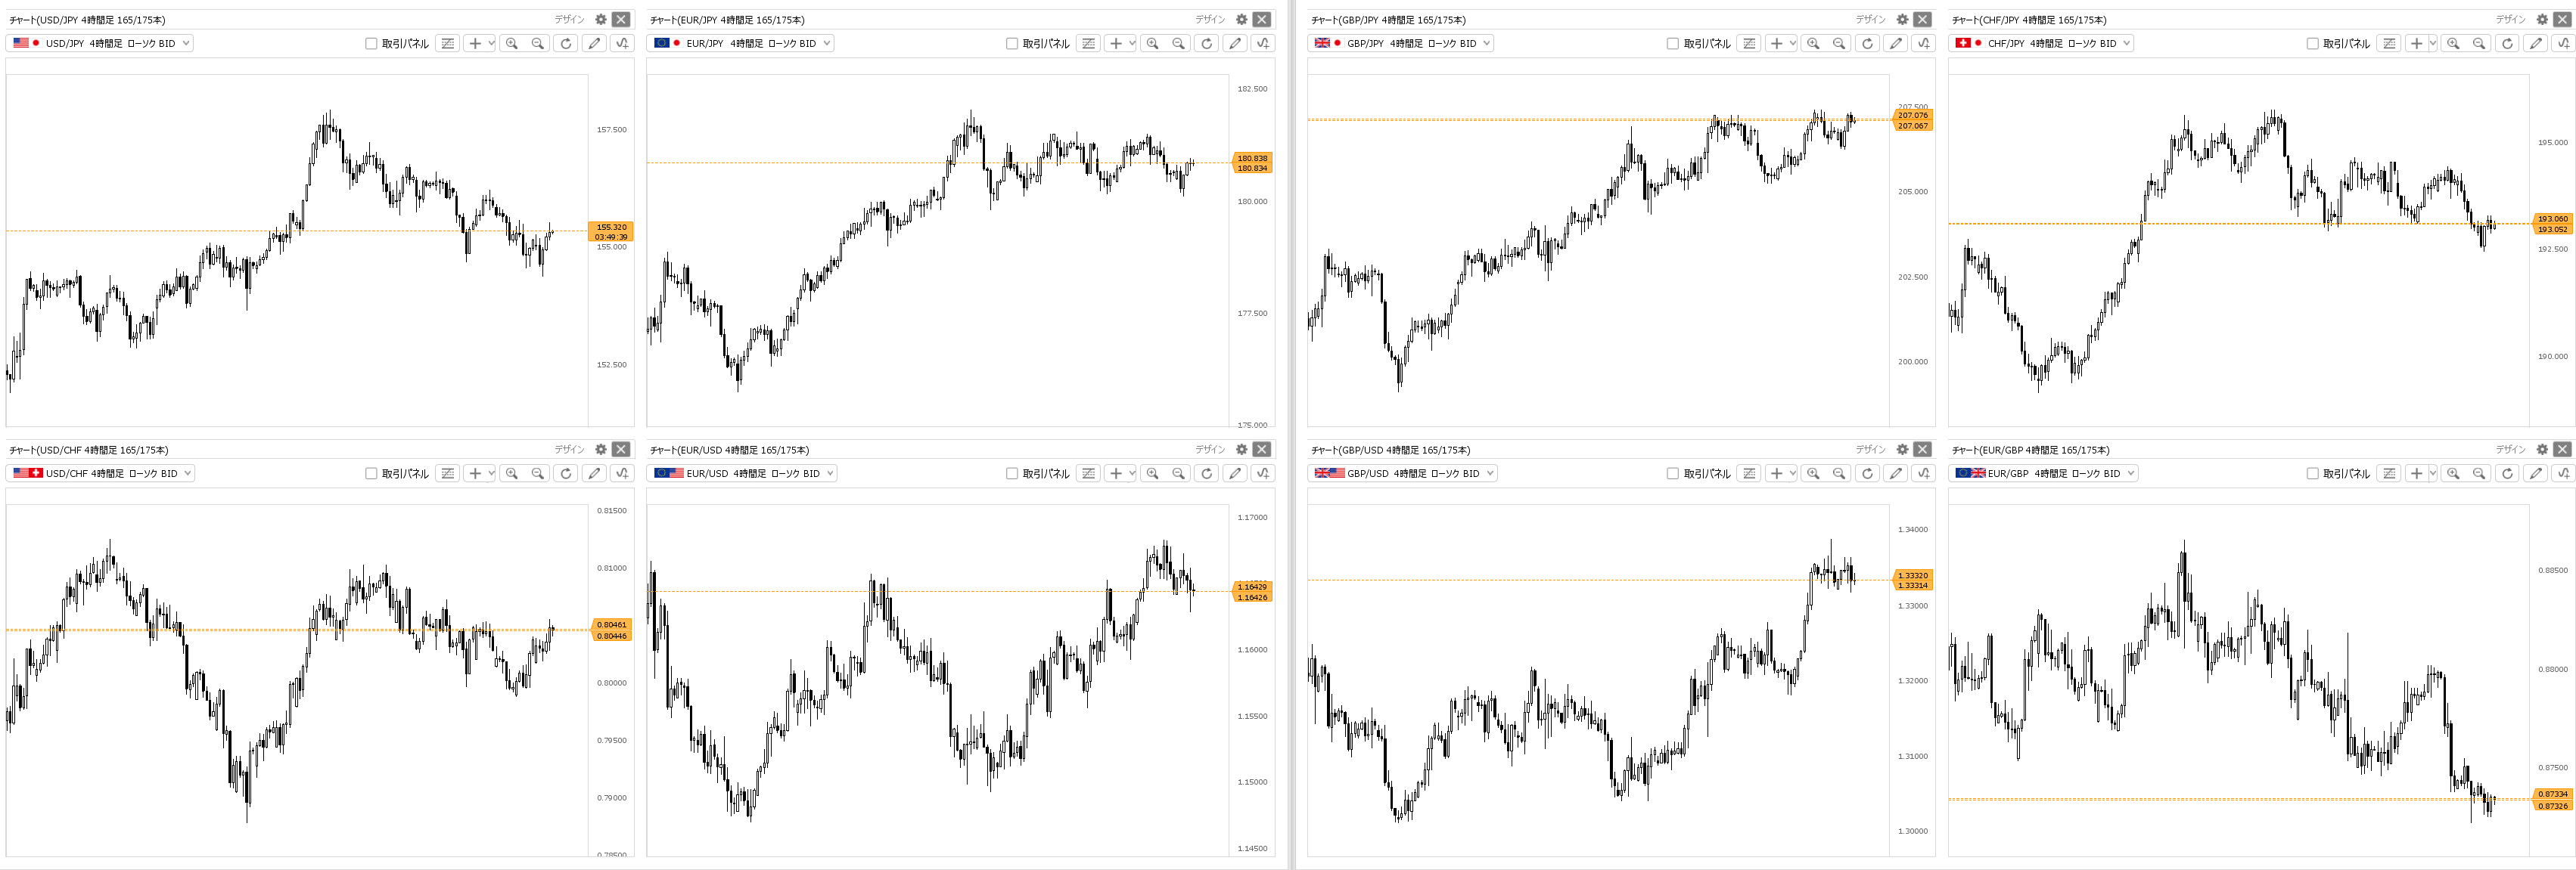Image resolution: width=2576 pixels, height=870 pixels.
Task: Click デザイン on the USD/JPY chart header
Action: coord(569,19)
